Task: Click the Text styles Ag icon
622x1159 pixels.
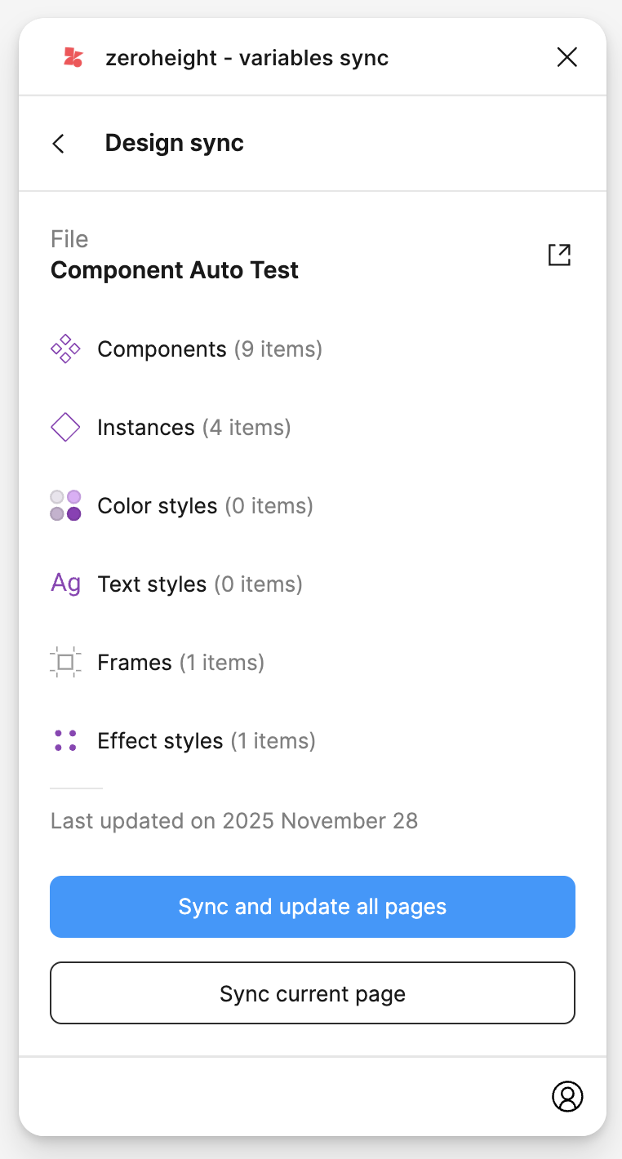Action: (x=65, y=584)
